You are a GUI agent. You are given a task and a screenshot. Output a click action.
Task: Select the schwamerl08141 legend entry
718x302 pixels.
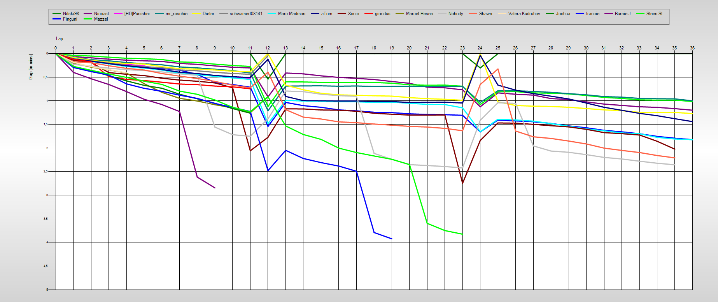click(246, 14)
